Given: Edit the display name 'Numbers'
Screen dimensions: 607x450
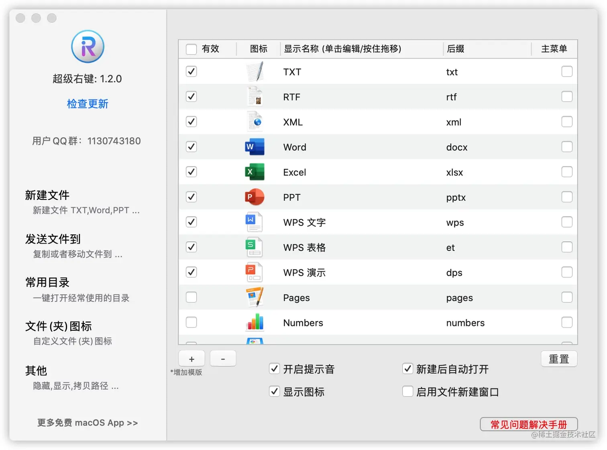Looking at the screenshot, I should [303, 323].
